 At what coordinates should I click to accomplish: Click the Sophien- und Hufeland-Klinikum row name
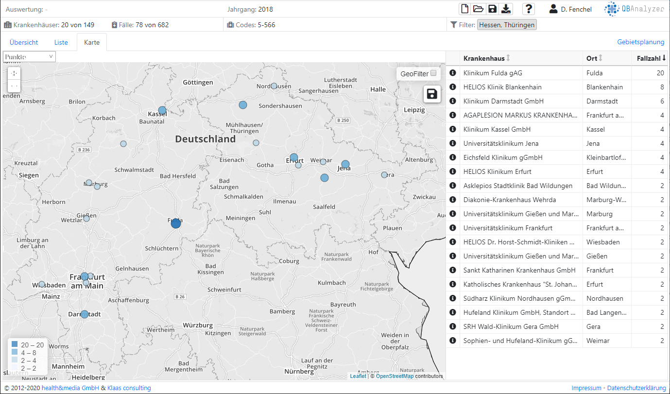[520, 341]
